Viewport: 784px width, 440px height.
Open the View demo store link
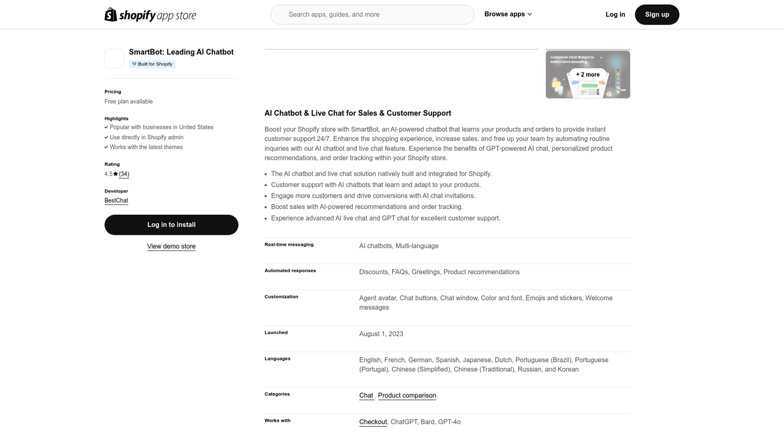tap(171, 246)
